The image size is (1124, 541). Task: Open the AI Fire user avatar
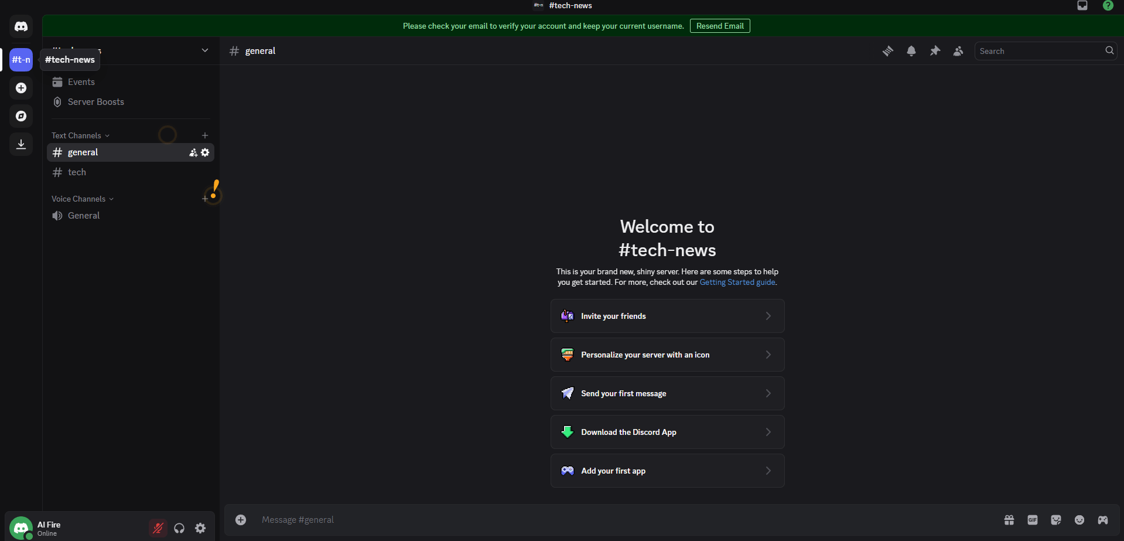(21, 528)
